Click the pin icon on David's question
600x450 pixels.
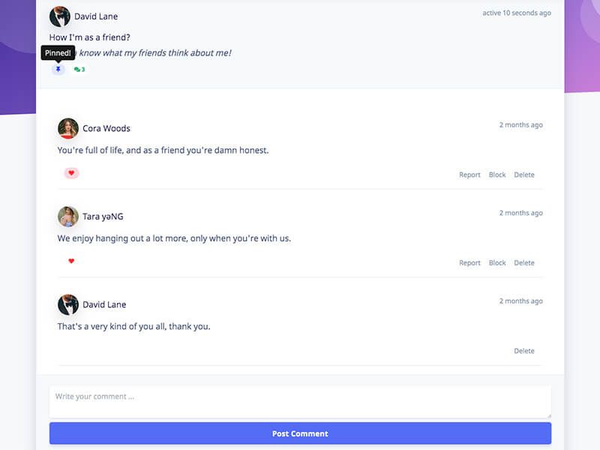58,68
